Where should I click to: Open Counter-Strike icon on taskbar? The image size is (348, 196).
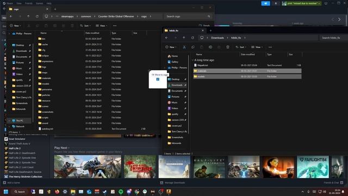tap(169, 192)
